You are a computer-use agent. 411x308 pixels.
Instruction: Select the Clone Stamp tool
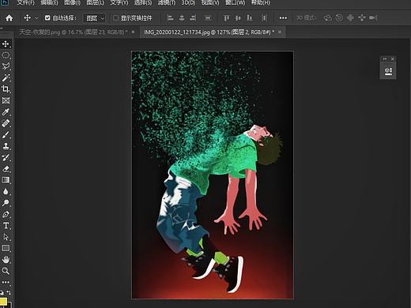(6, 146)
